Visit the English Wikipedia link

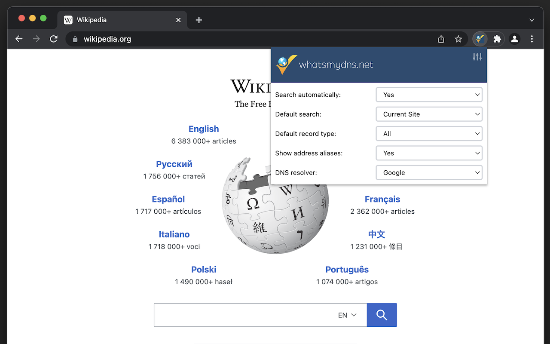[204, 129]
